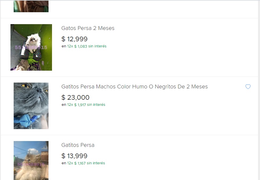The image size is (260, 180).
Task: Open the Gatos Persa 2 Meses photo
Action: click(x=31, y=47)
